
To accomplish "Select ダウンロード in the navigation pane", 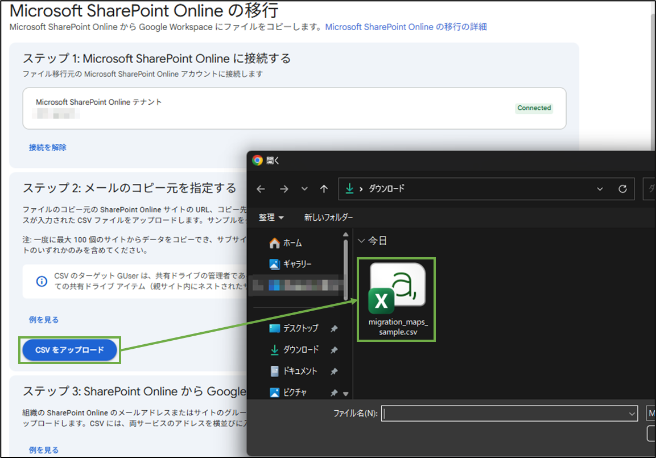I will pos(295,350).
